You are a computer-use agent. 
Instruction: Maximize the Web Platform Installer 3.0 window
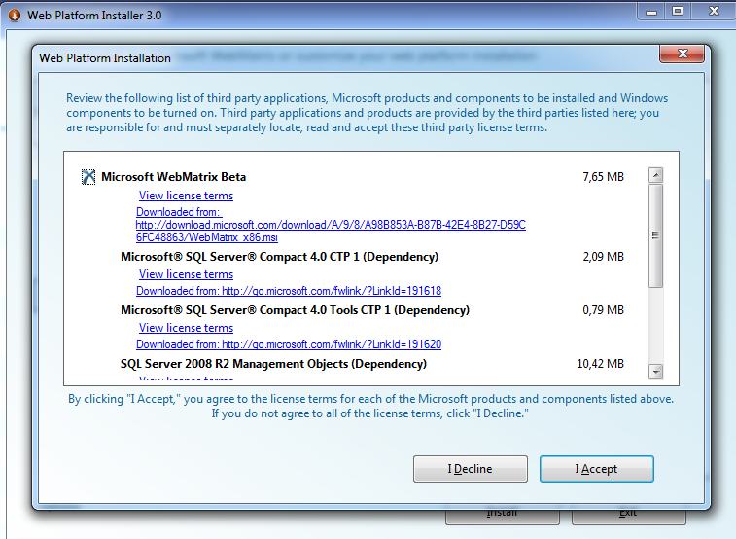click(x=678, y=12)
